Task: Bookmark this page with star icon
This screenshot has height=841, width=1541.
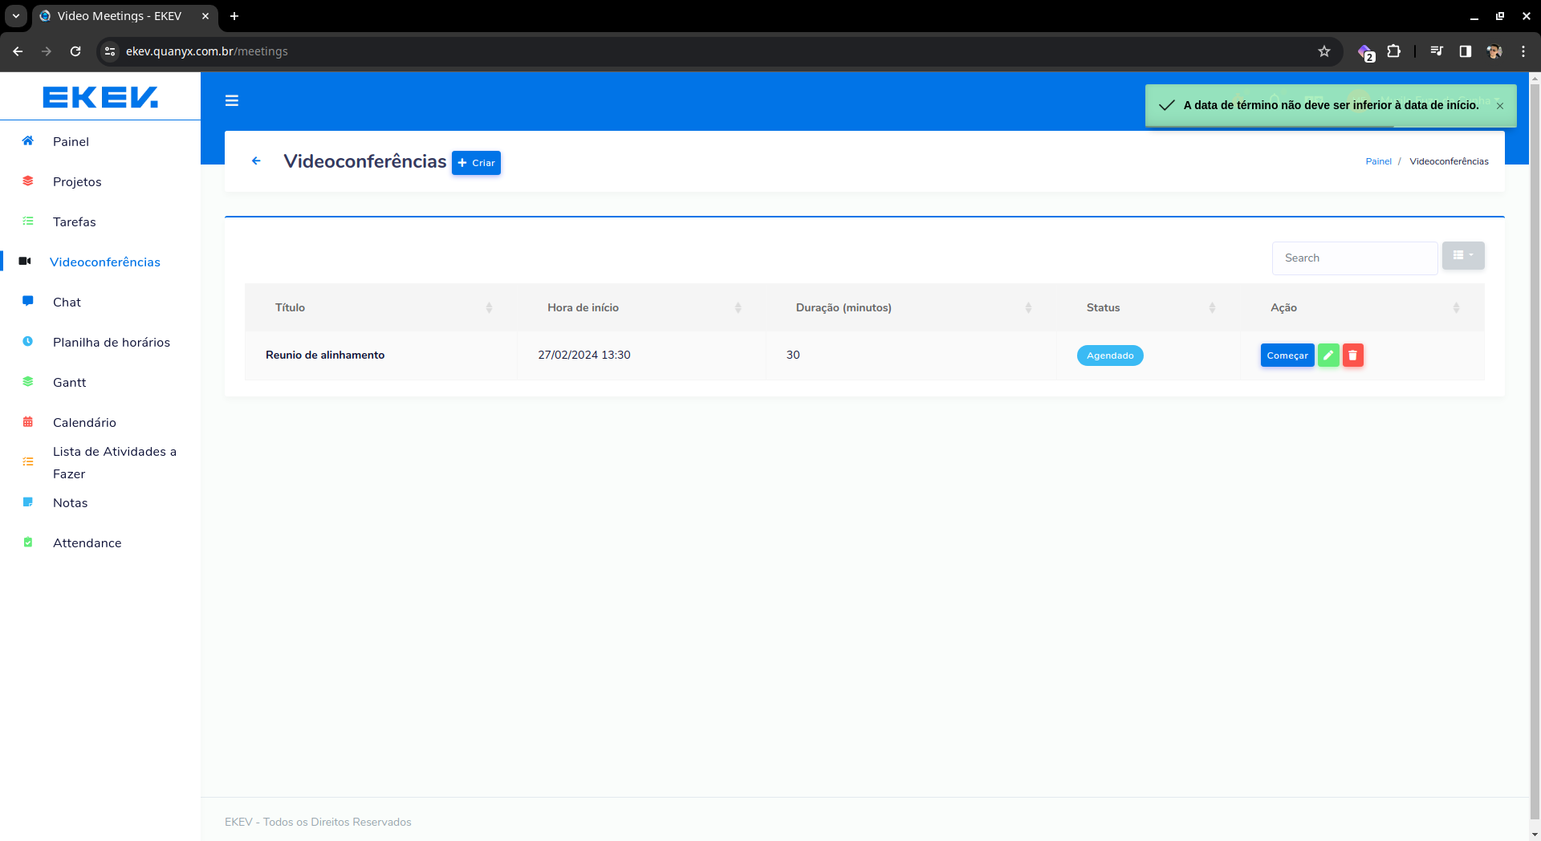Action: [x=1324, y=51]
